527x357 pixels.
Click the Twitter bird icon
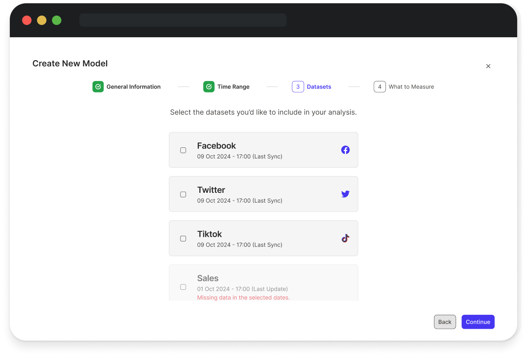[x=345, y=194]
